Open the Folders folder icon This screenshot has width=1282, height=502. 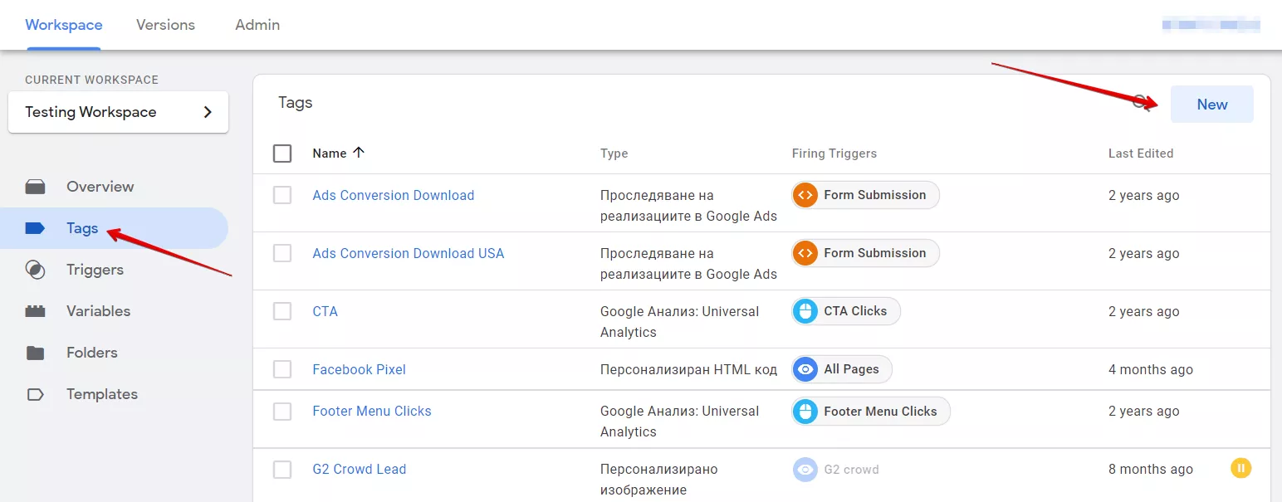35,353
